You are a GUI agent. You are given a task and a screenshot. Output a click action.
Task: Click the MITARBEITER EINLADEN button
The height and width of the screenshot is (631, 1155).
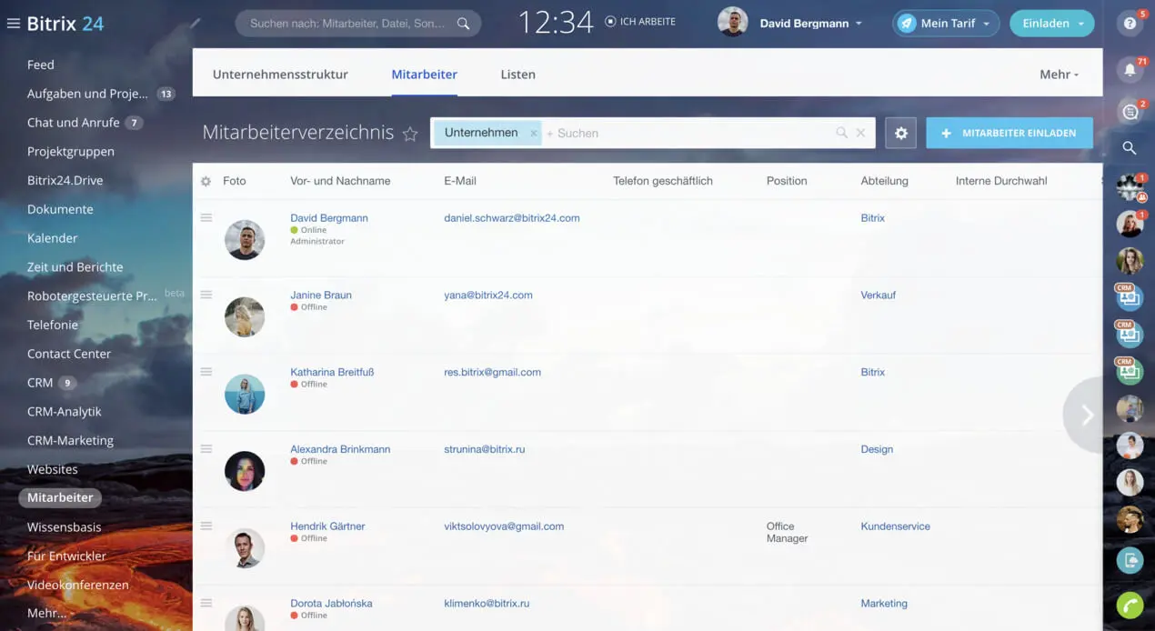coord(1009,133)
